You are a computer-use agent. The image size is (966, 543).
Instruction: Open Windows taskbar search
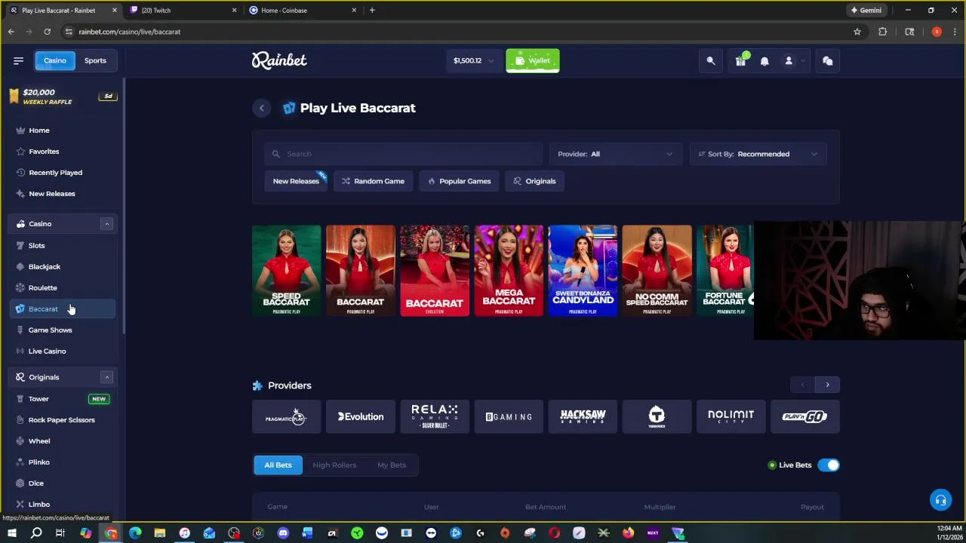pyautogui.click(x=35, y=533)
